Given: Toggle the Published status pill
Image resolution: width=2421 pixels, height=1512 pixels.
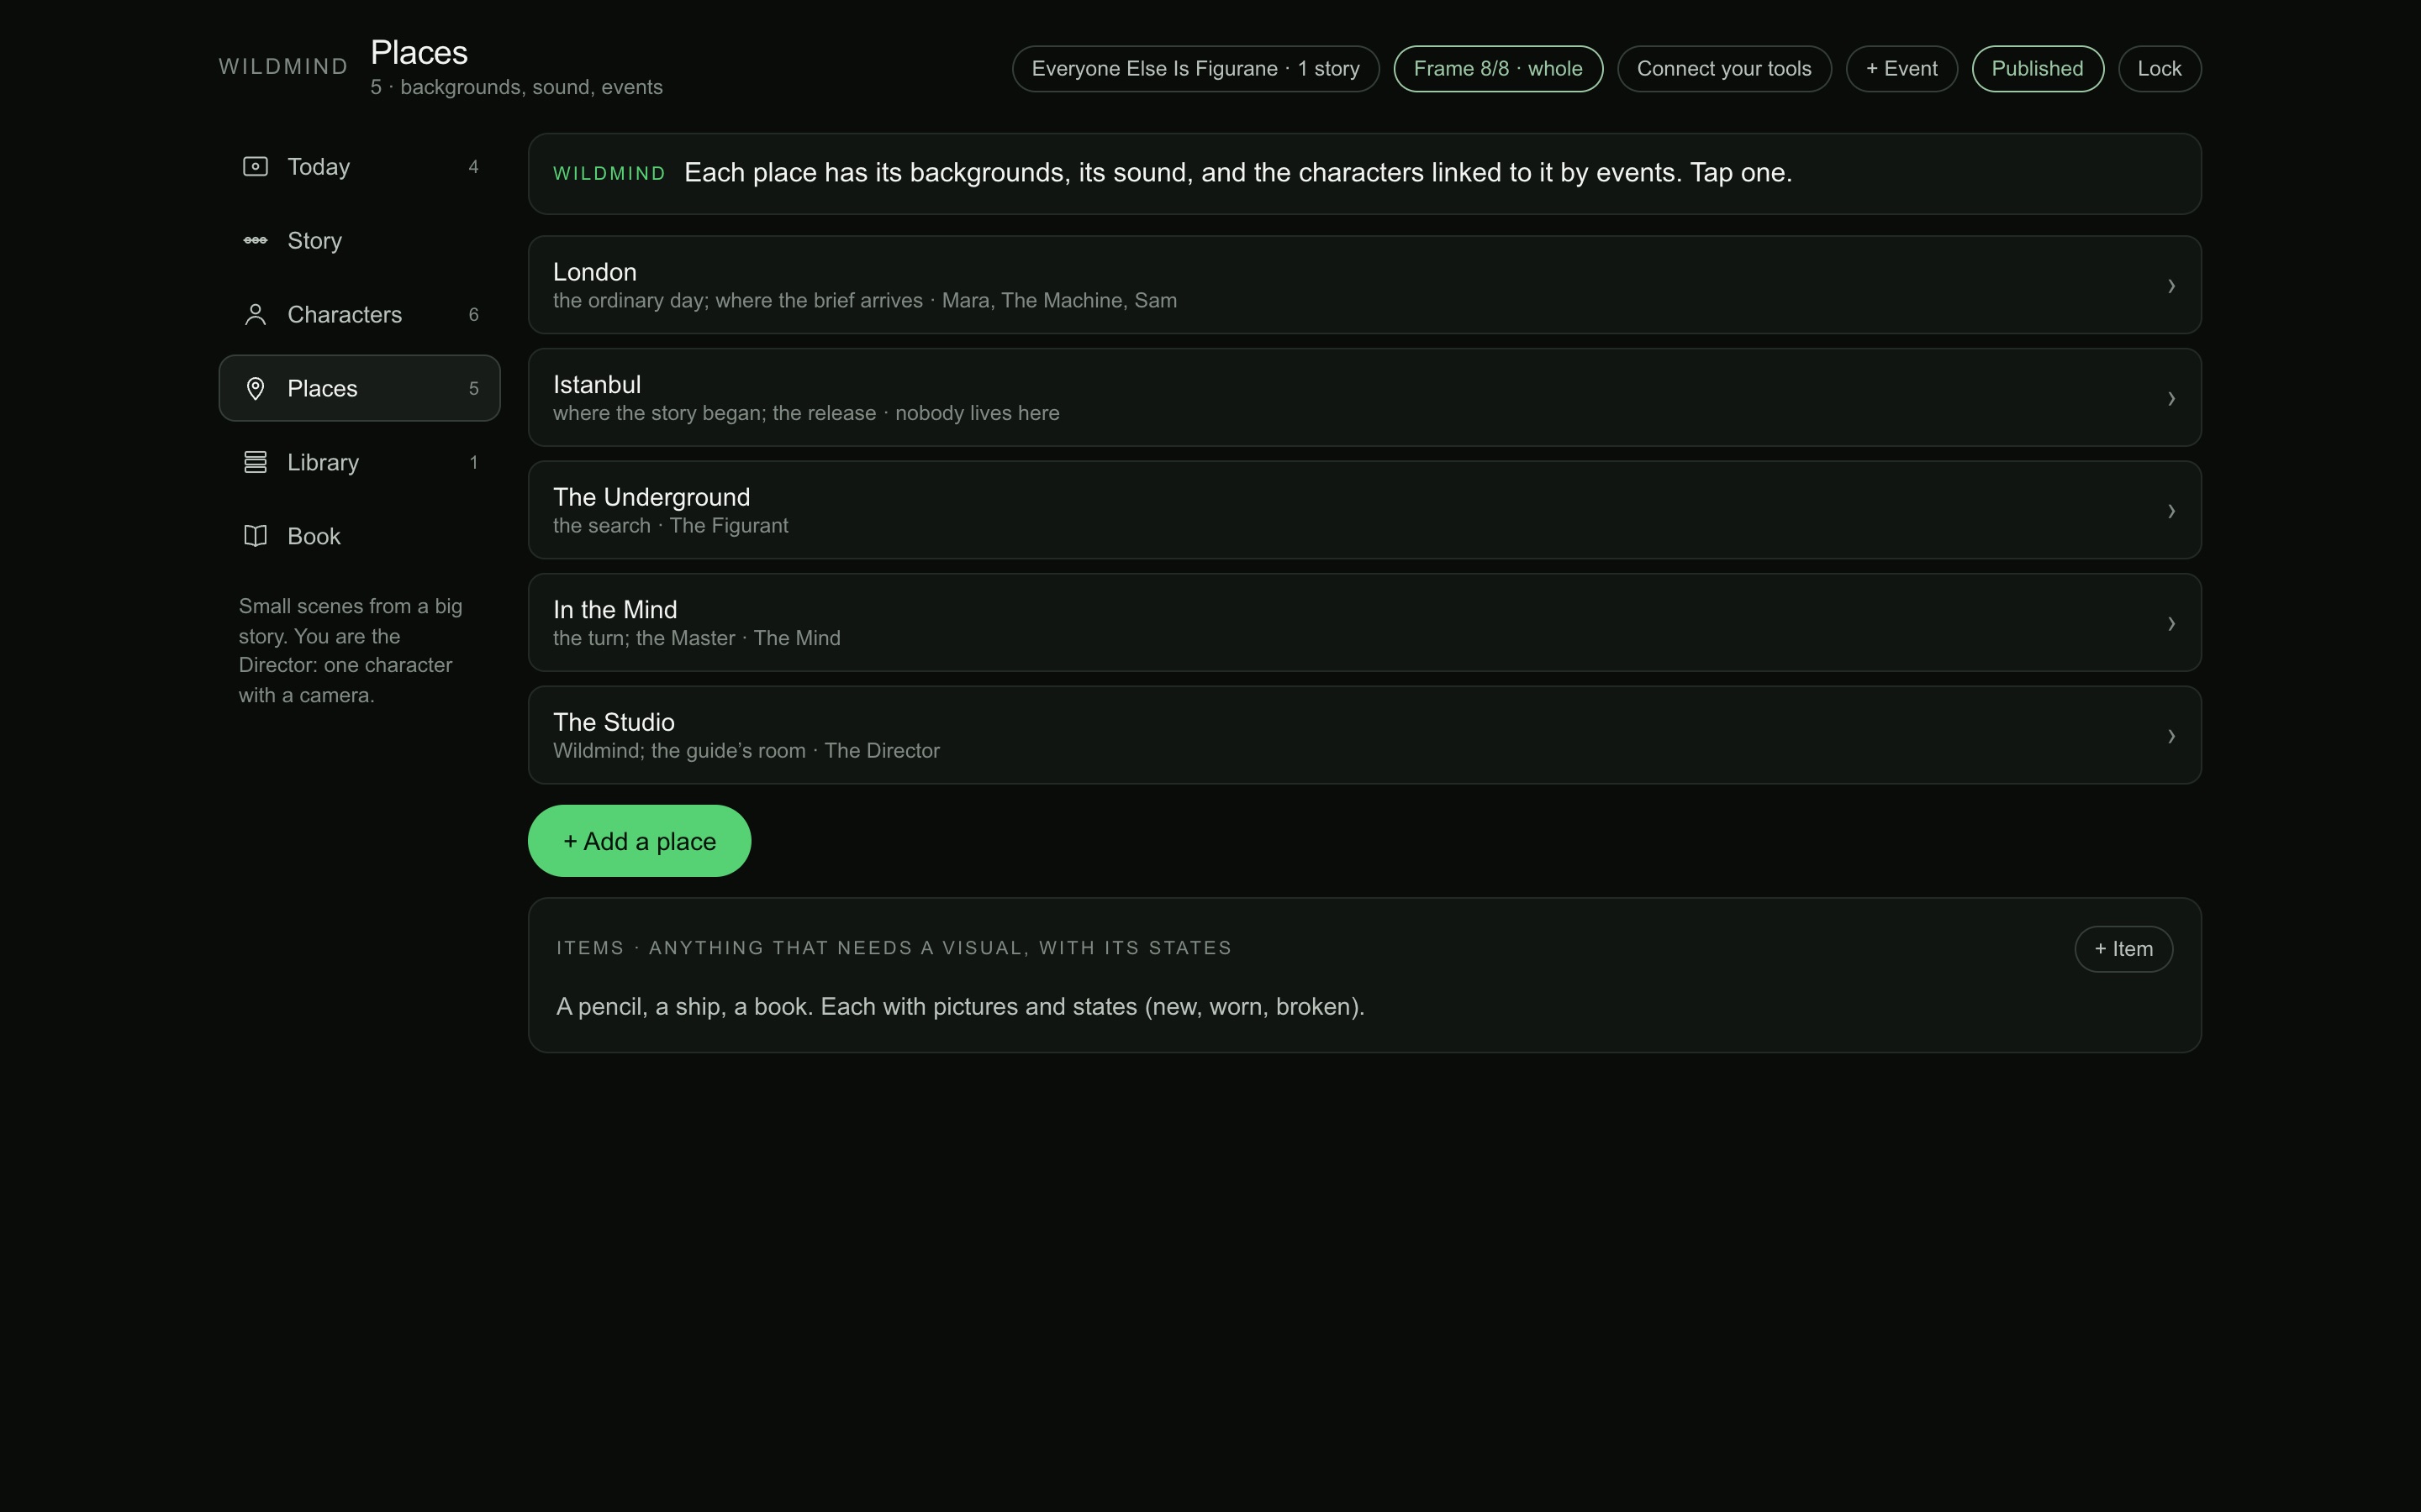Looking at the screenshot, I should coord(2037,69).
